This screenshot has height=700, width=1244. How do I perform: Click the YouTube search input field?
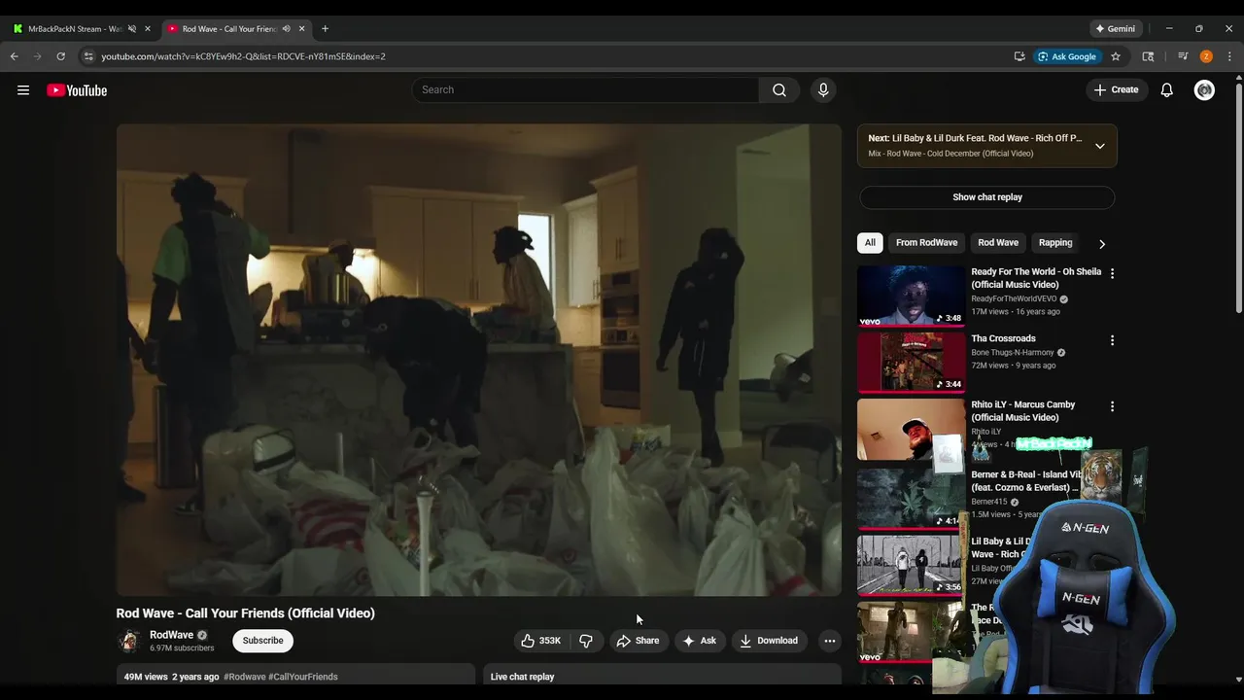point(585,90)
